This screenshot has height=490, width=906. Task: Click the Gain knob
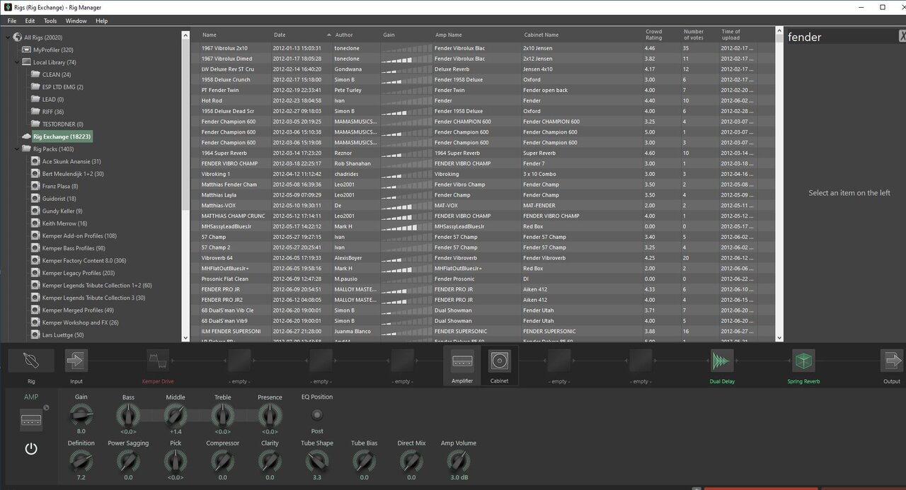[81, 415]
